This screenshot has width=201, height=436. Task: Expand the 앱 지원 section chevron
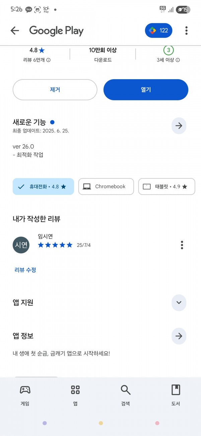pos(179,303)
